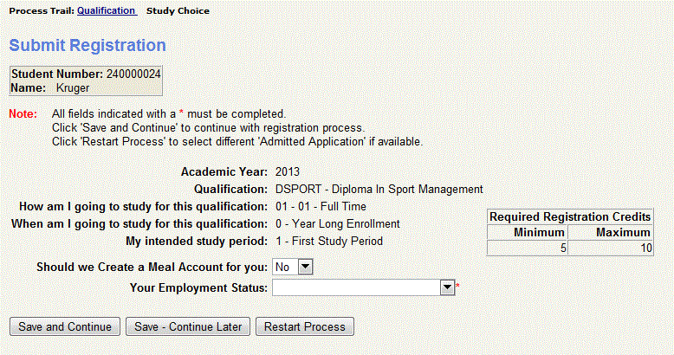The width and height of the screenshot is (674, 355).
Task: Select the Student Number 240000024 text
Action: coord(85,74)
